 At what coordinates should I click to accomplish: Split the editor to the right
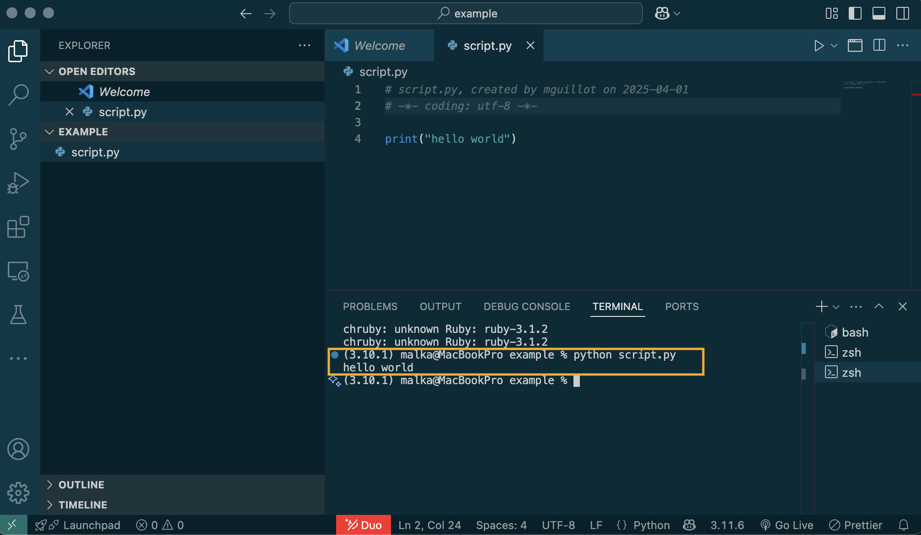click(x=879, y=46)
